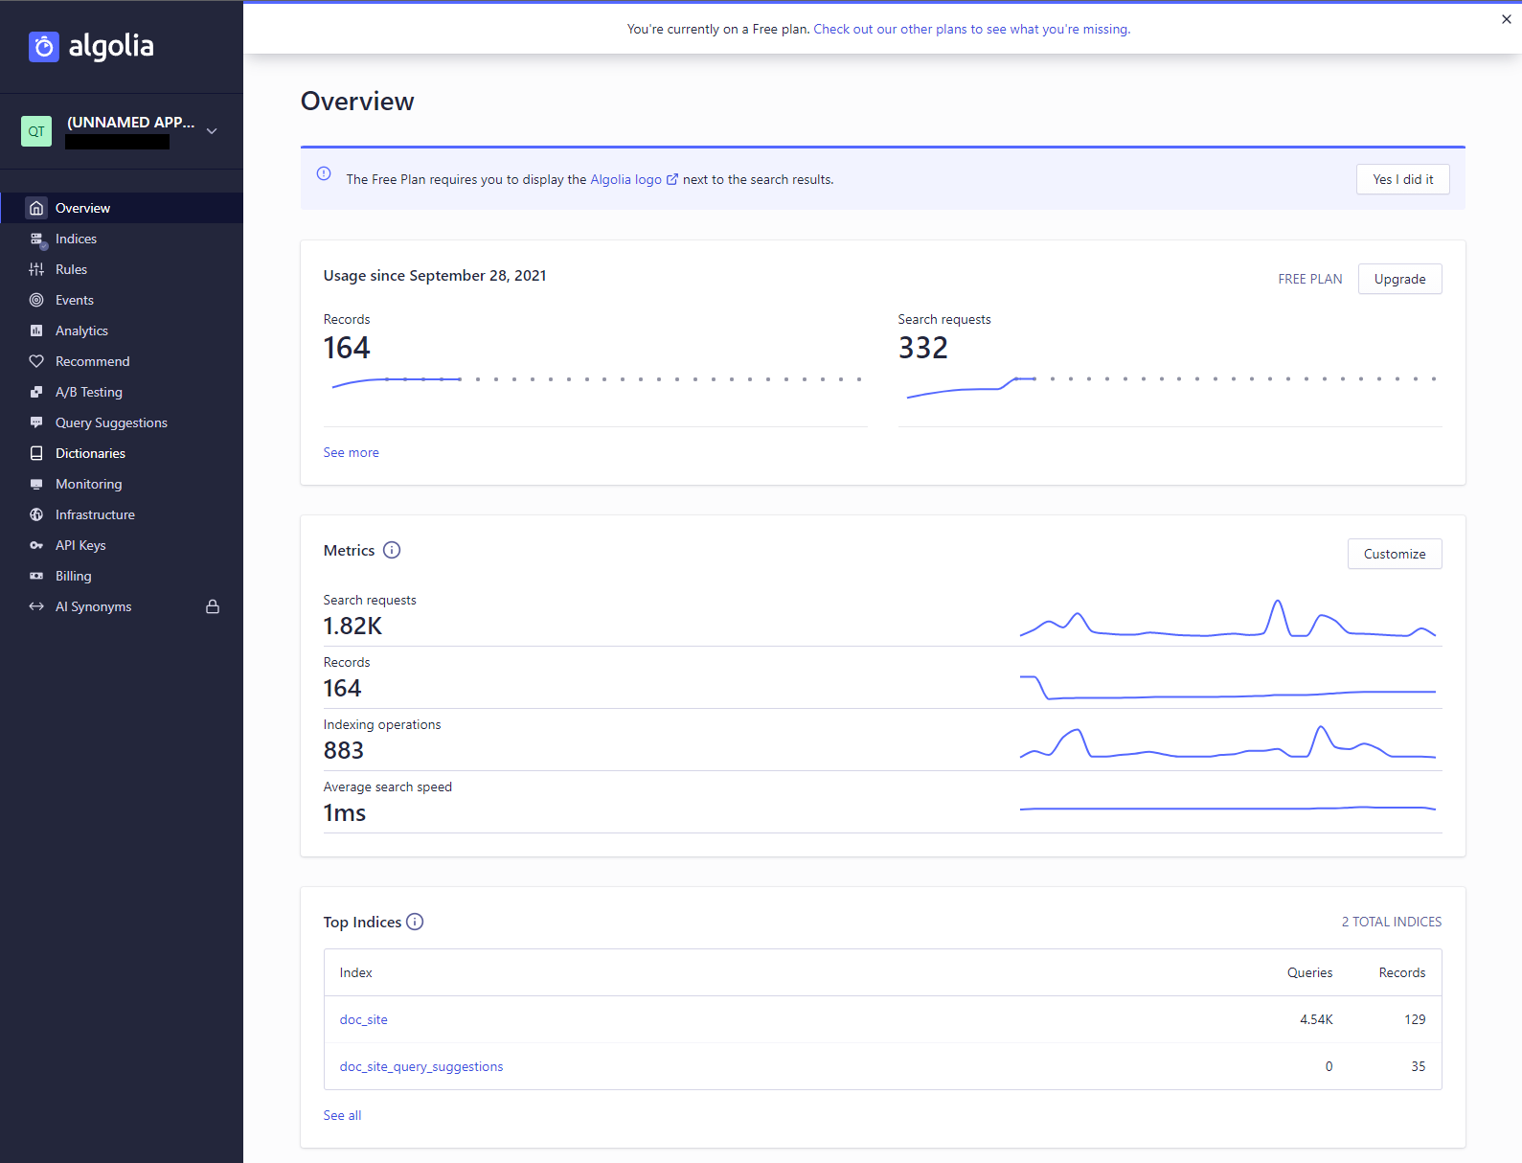Expand the application switcher chevron
Screen dimensions: 1522x1163
point(212,131)
